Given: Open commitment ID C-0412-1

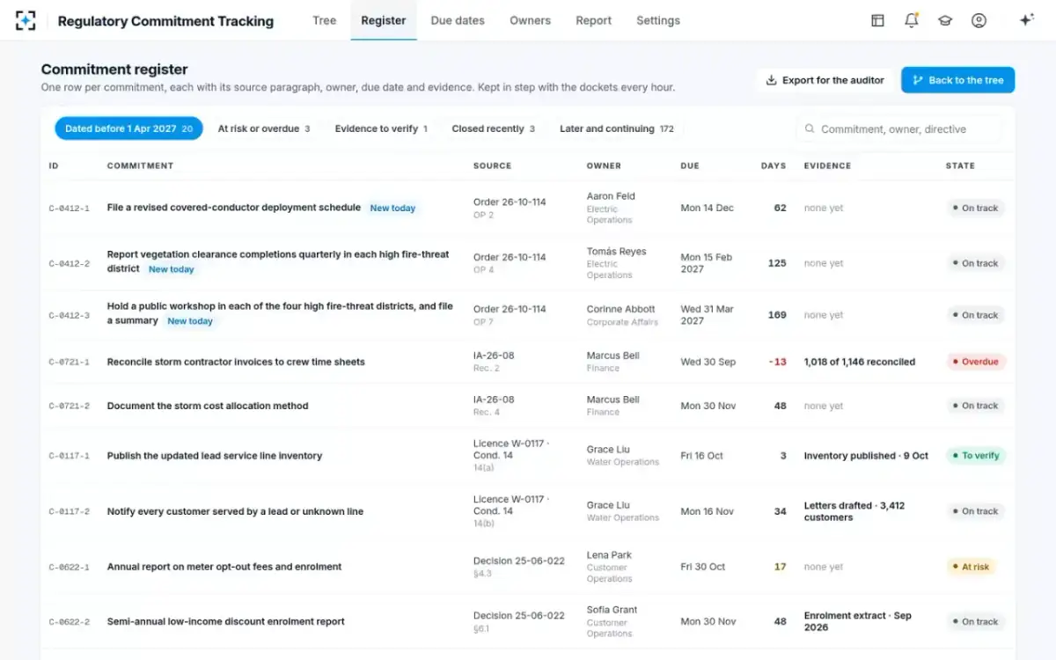Looking at the screenshot, I should click(x=69, y=209).
